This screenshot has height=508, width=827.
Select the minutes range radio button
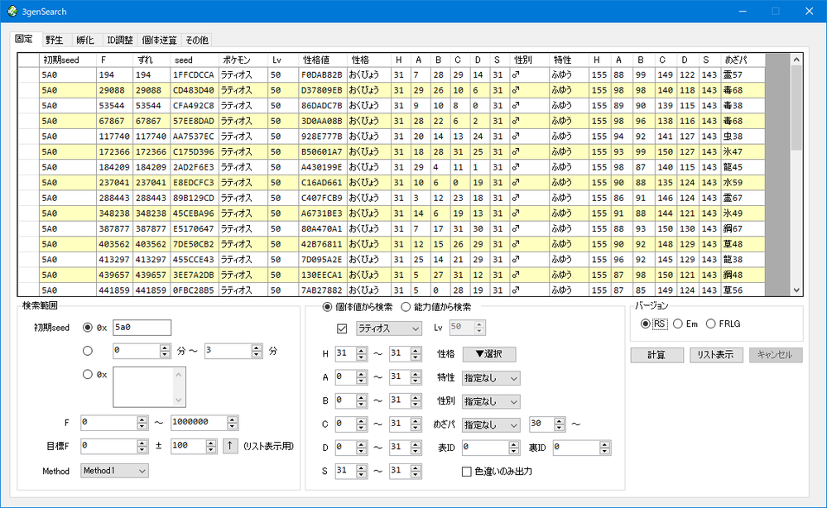point(88,351)
